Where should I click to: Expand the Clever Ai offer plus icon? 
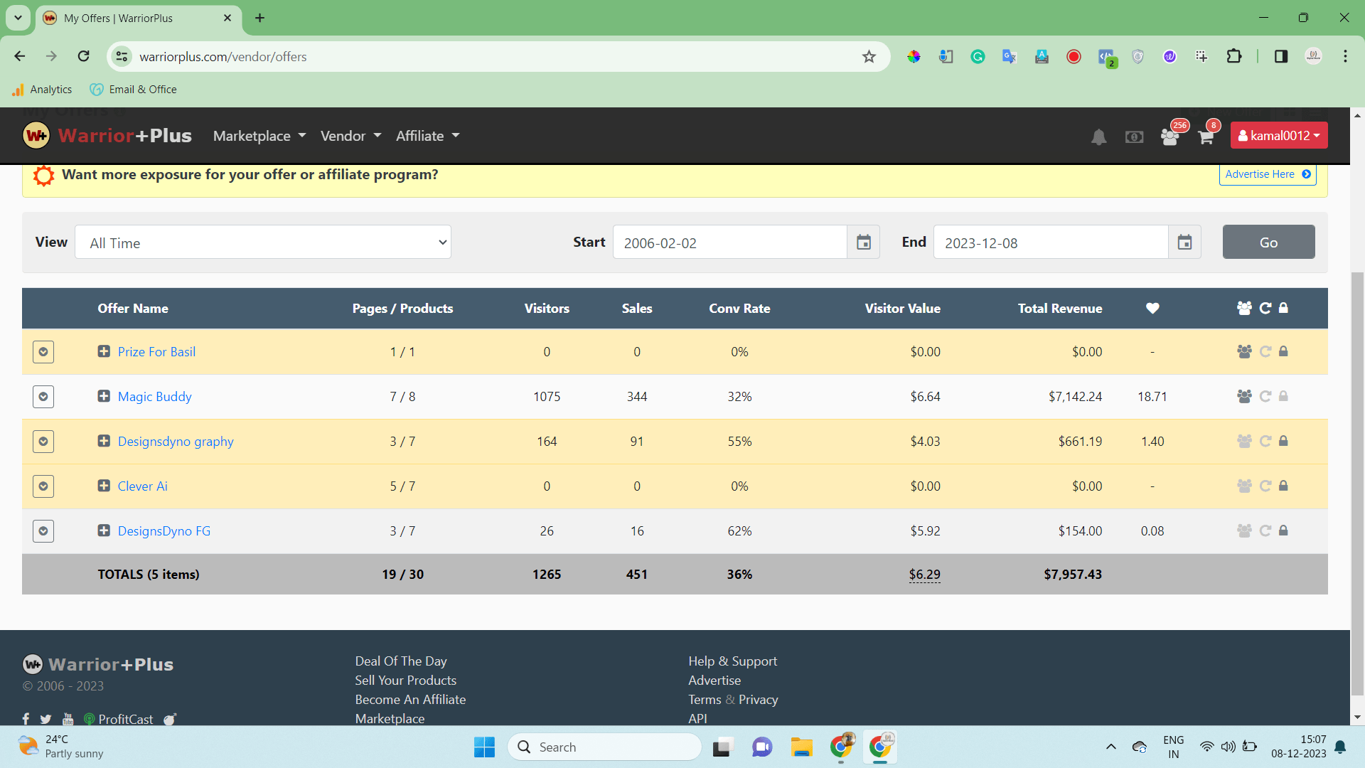click(x=104, y=486)
